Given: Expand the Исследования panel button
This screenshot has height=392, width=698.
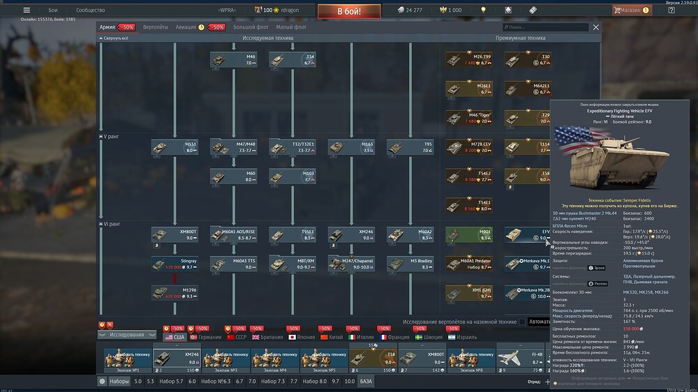Looking at the screenshot, I should point(127,335).
